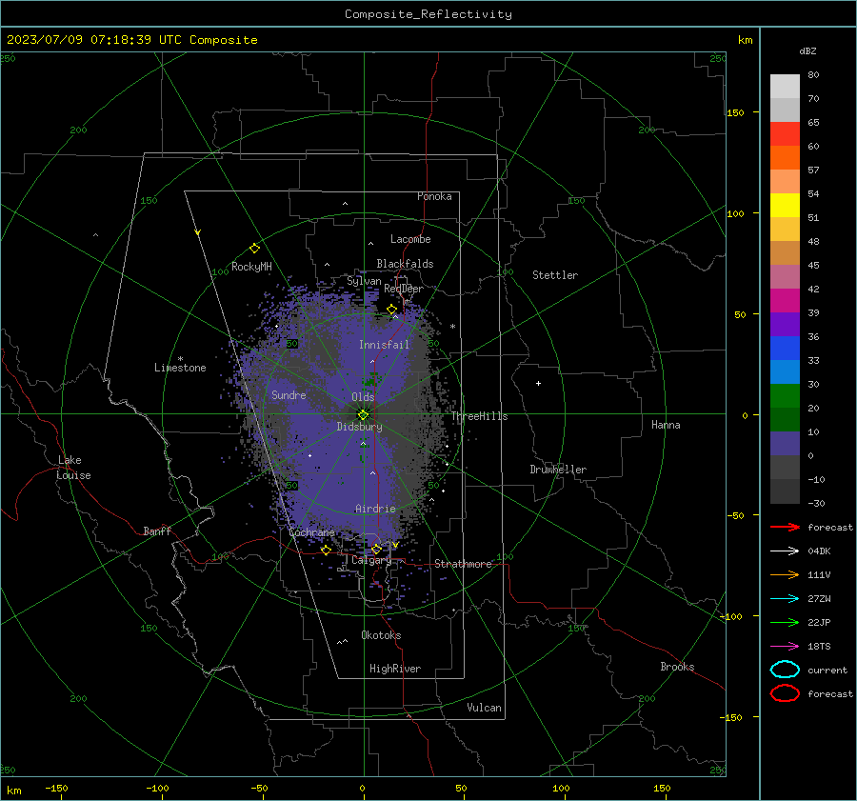Click the ThreeHills city label

click(x=480, y=416)
